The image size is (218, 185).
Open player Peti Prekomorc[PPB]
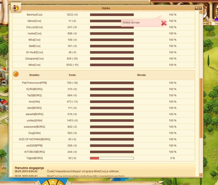[34, 83]
